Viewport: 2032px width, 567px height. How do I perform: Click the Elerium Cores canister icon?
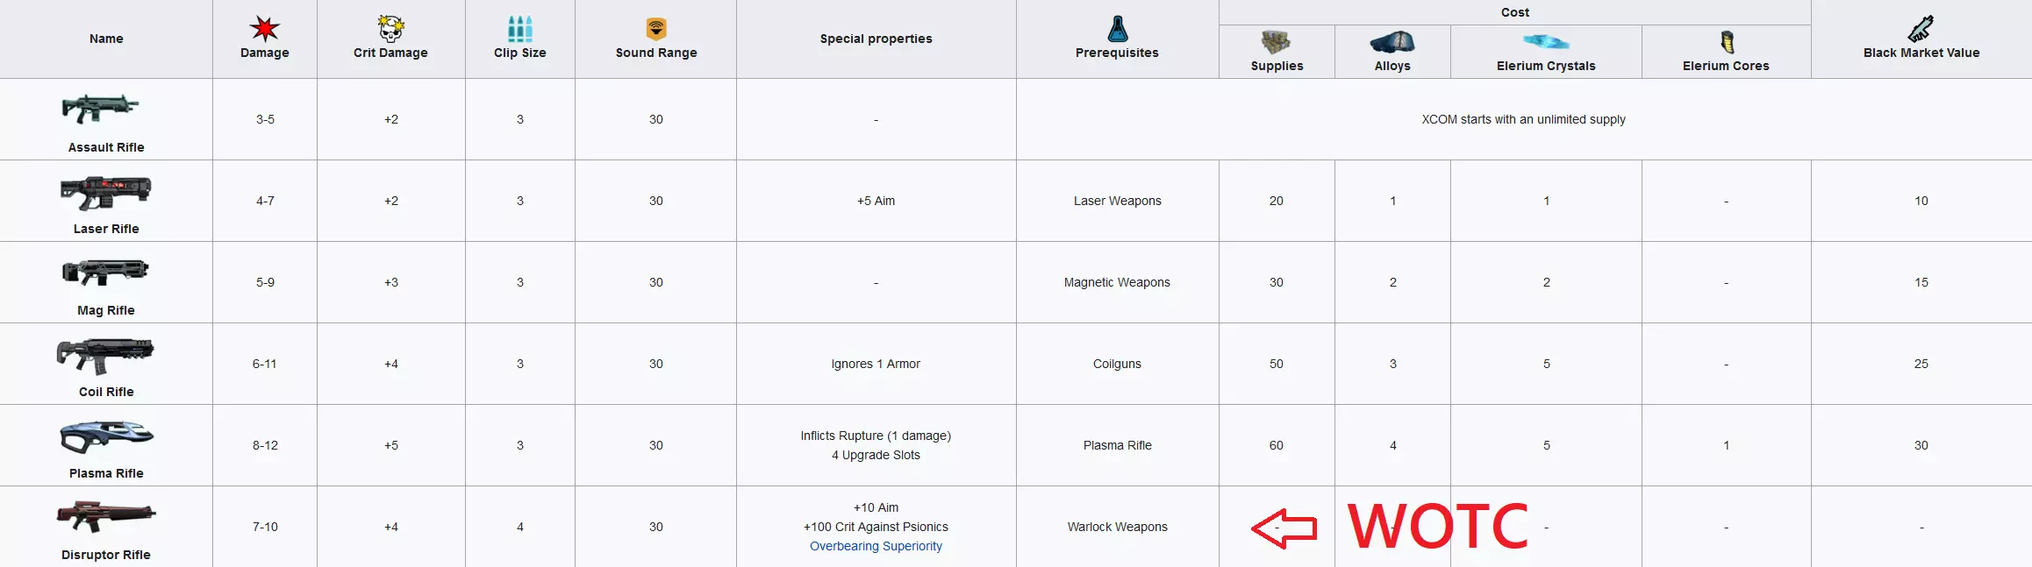(x=1727, y=42)
